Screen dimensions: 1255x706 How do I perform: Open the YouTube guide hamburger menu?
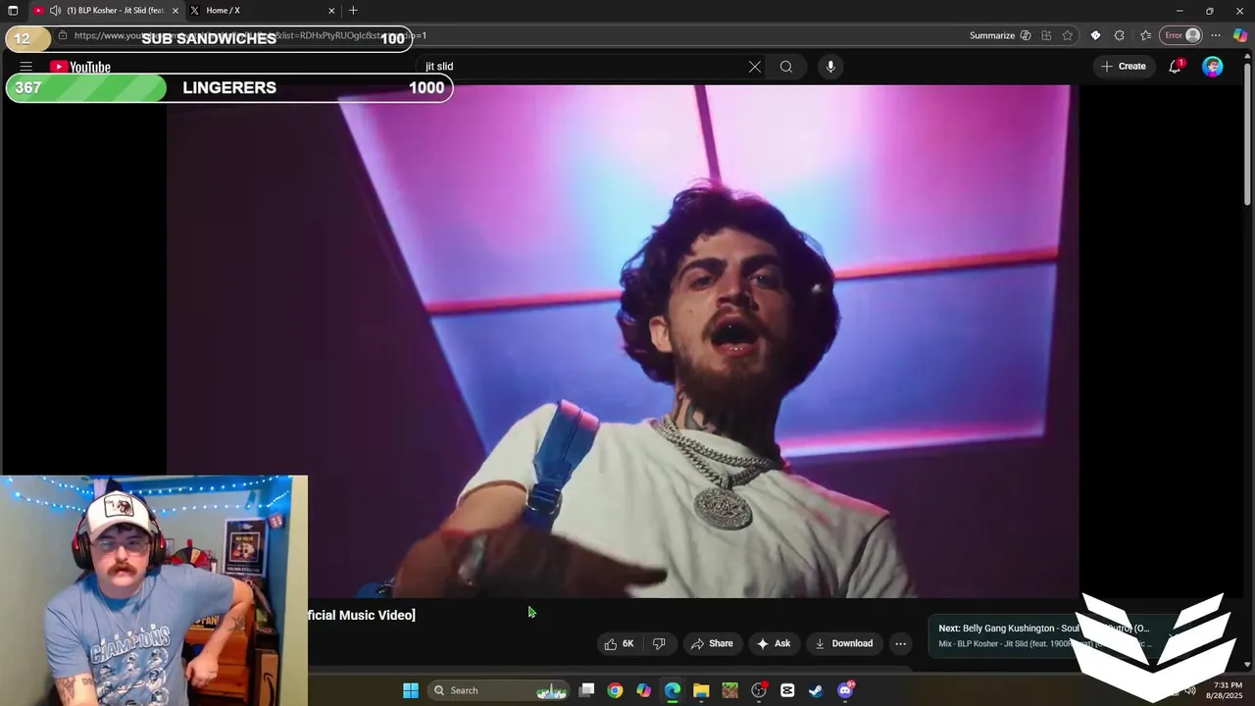[26, 67]
